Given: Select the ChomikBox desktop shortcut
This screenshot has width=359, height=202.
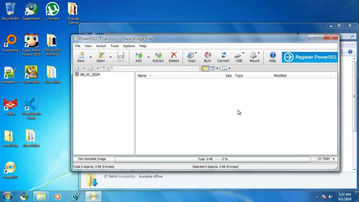Looking at the screenshot, I should [x=31, y=75].
